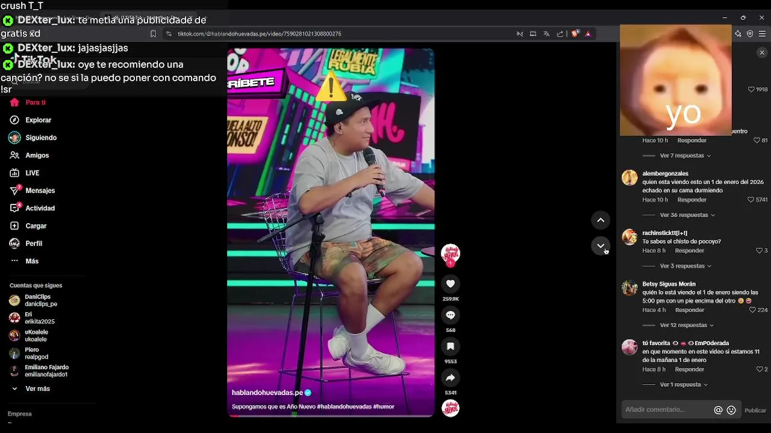
Task: Click the browser bookmark icon
Action: point(154,34)
